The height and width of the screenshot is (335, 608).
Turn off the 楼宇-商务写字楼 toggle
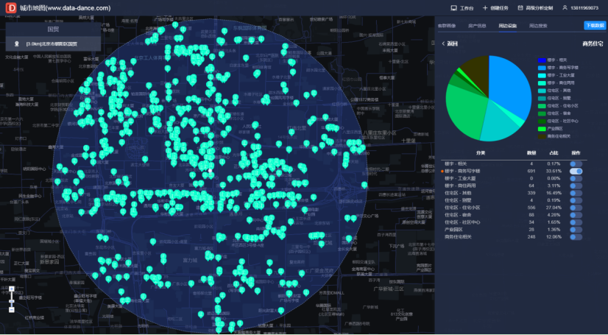[x=576, y=171]
